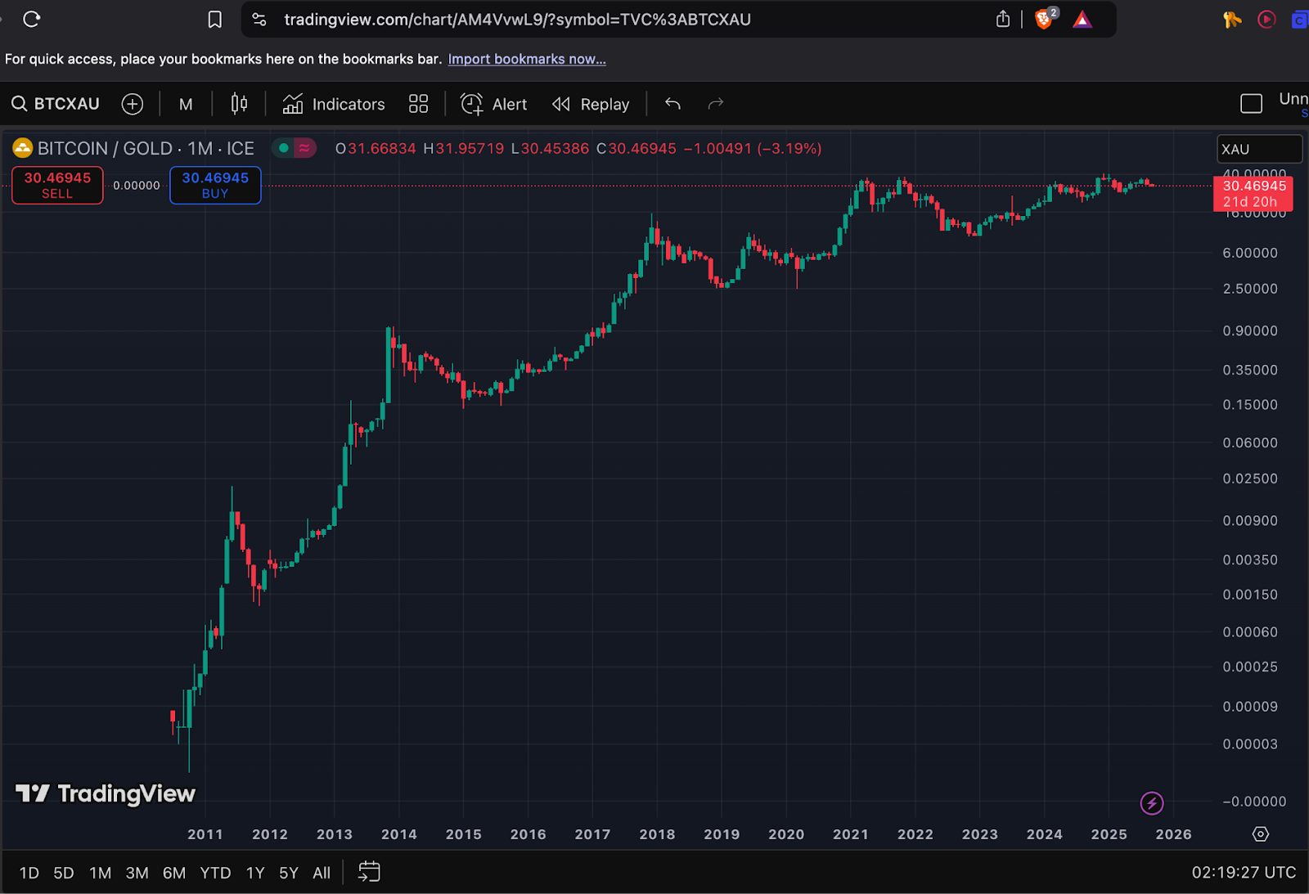This screenshot has width=1309, height=894.
Task: Redo the last chart action
Action: coord(715,104)
